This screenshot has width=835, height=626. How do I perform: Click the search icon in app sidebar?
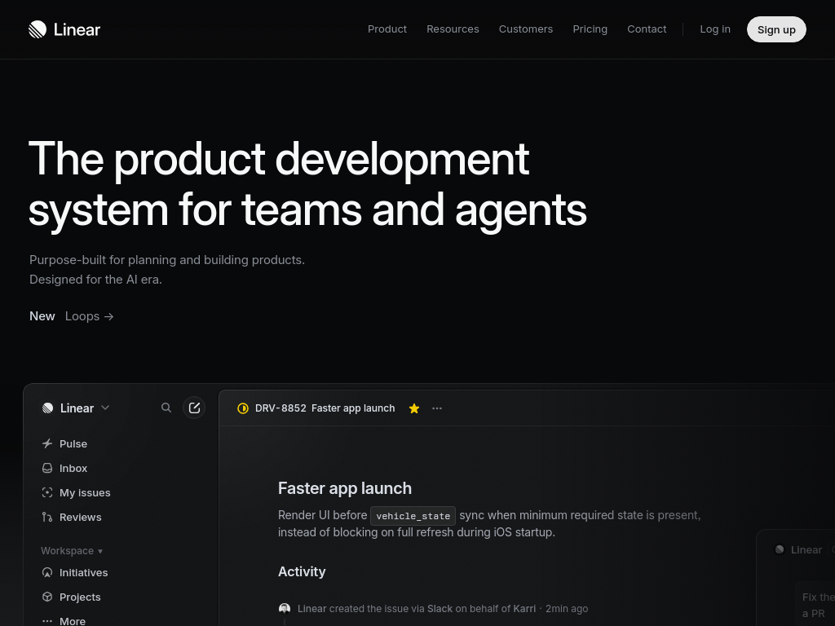[x=166, y=408]
